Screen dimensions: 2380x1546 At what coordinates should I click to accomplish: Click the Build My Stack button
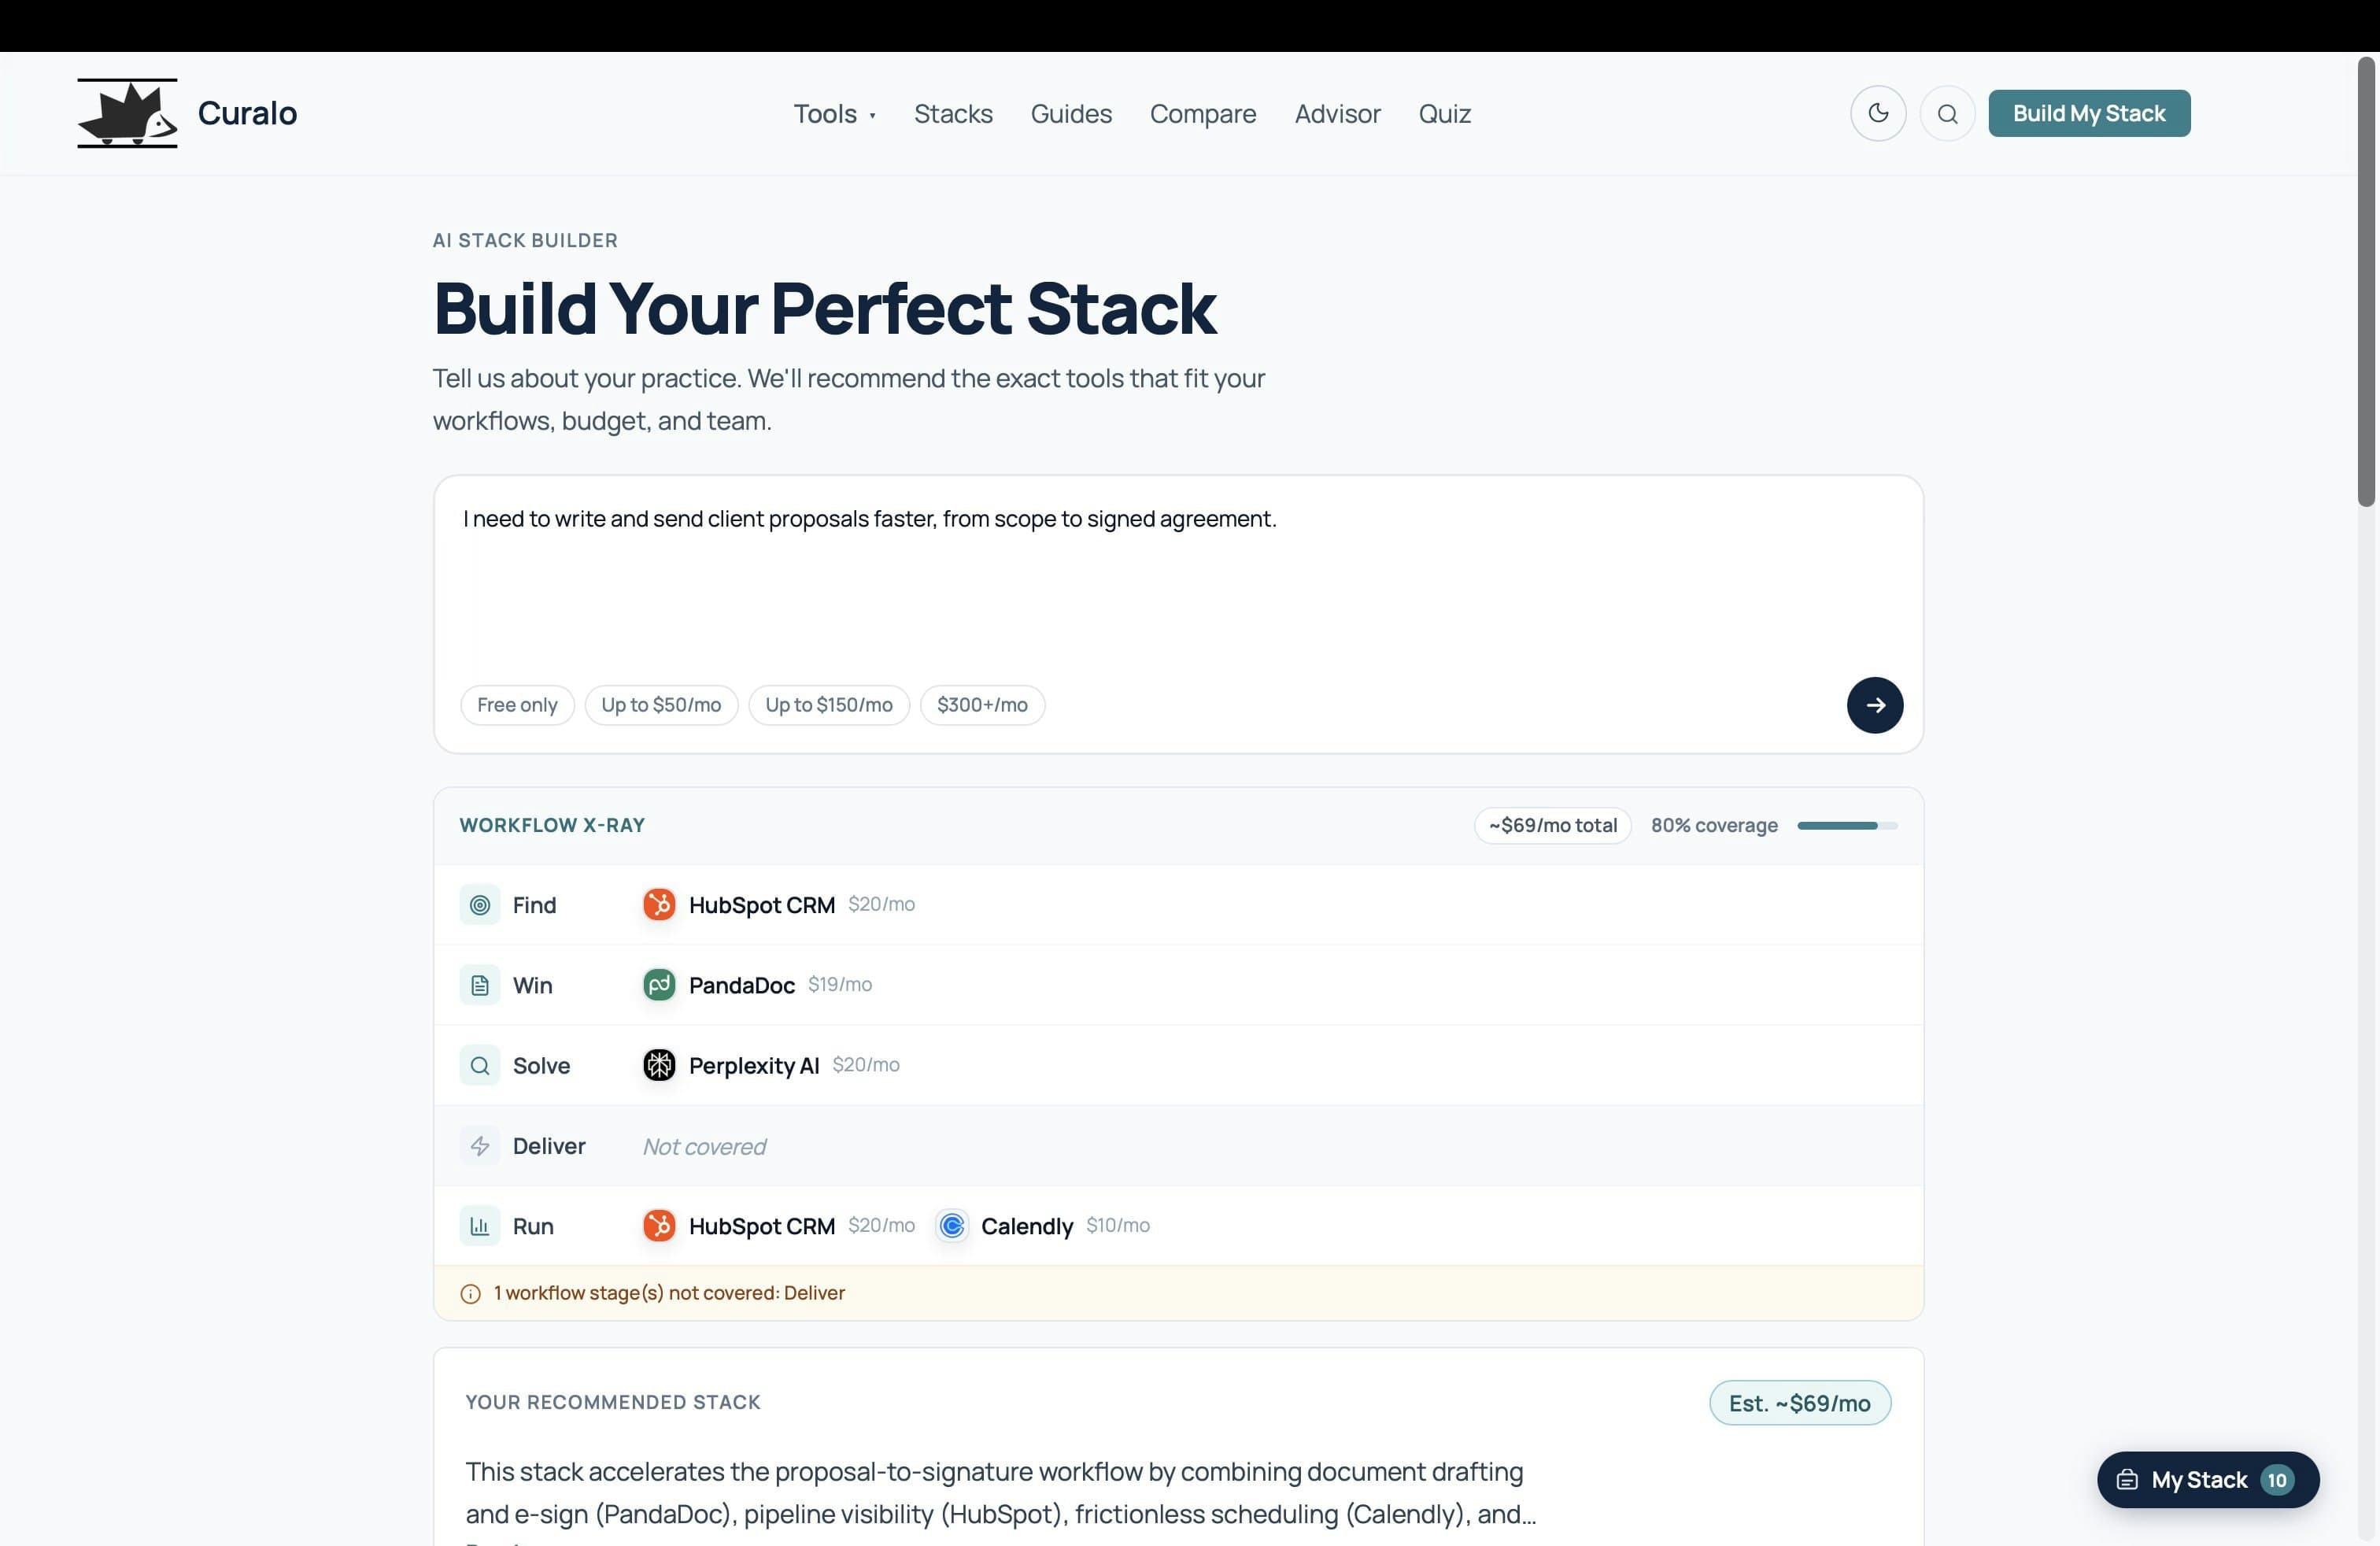[x=2088, y=113]
